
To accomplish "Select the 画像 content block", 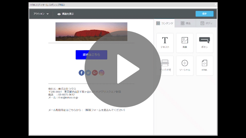I will pyautogui.click(x=184, y=43).
